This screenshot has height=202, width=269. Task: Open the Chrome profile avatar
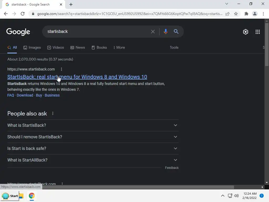point(255,14)
